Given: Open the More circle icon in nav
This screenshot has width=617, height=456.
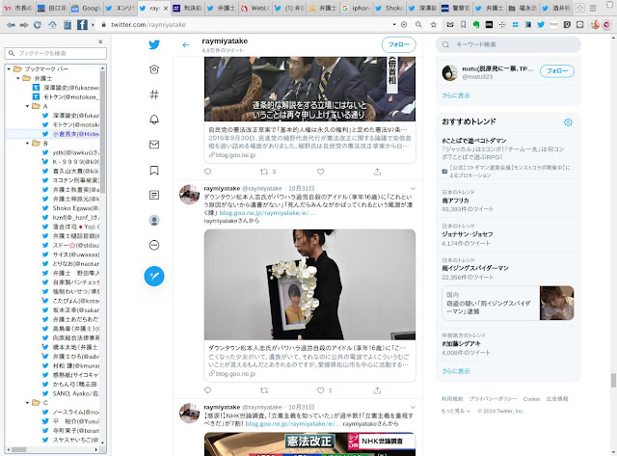Looking at the screenshot, I should pyautogui.click(x=154, y=246).
